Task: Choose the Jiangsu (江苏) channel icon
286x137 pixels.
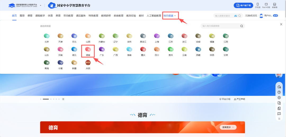Action: (171, 36)
